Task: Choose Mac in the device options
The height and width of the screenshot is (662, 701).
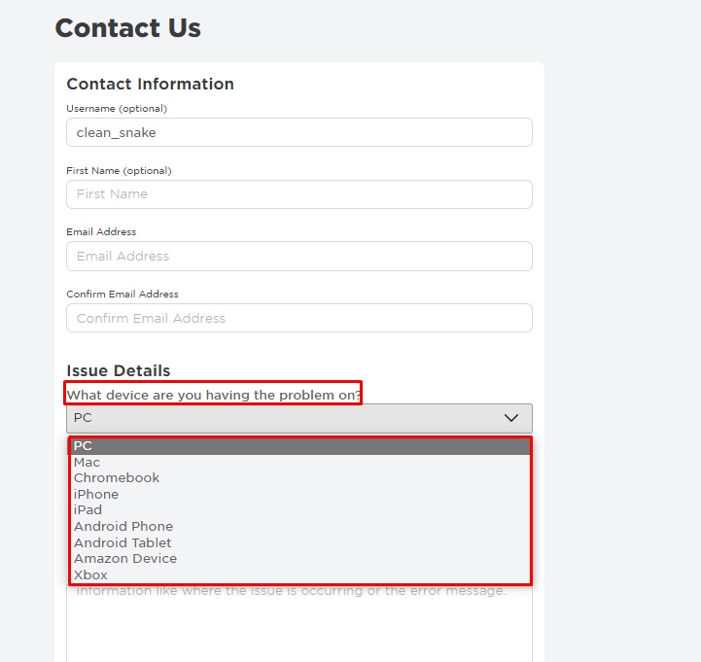Action: coord(88,462)
